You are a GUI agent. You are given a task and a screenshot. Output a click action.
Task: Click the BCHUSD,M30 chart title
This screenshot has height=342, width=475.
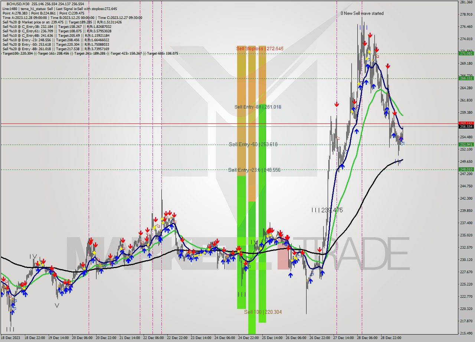point(17,4)
